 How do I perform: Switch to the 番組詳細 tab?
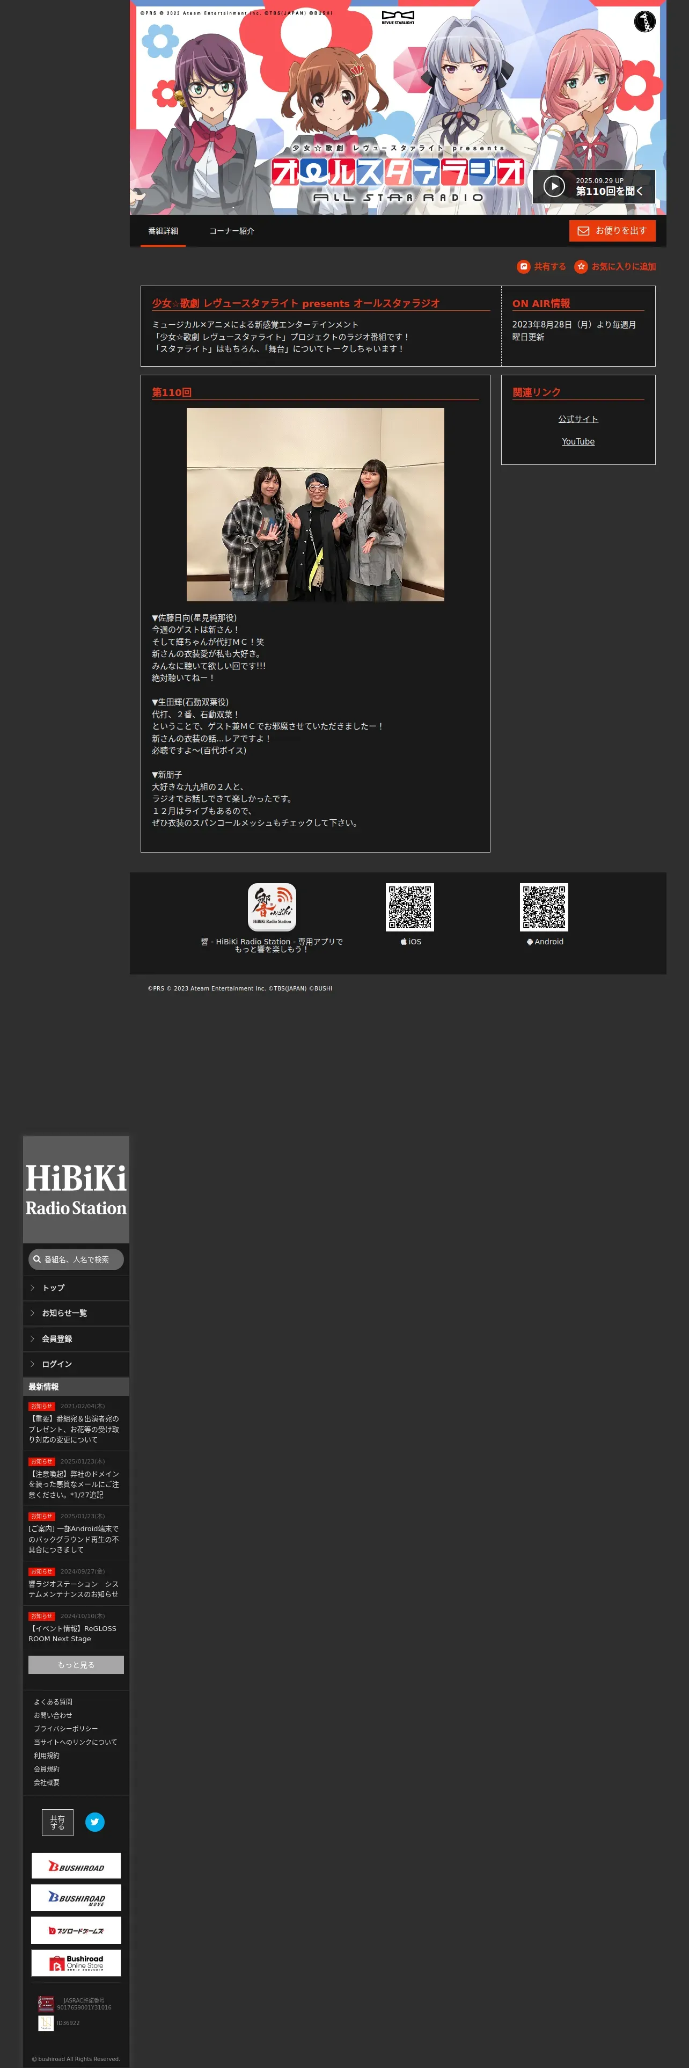[163, 231]
